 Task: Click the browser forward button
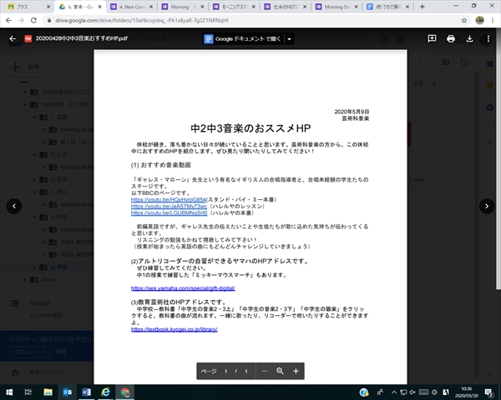pyautogui.click(x=21, y=20)
